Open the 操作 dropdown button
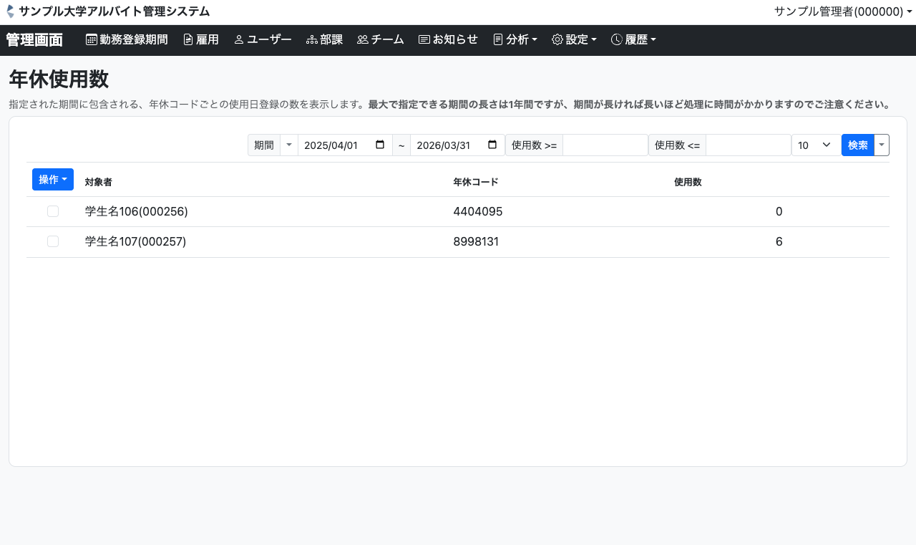 (x=53, y=179)
